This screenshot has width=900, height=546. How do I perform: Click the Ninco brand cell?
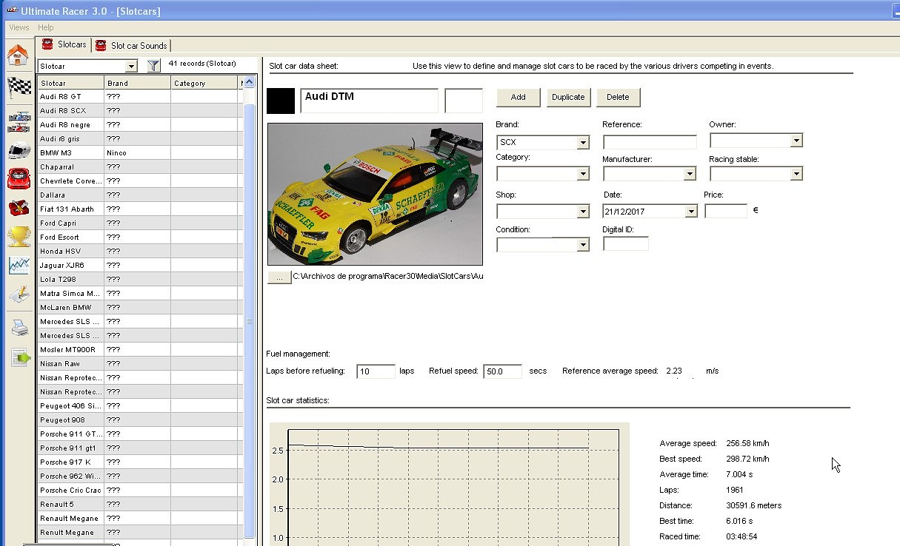click(x=137, y=153)
